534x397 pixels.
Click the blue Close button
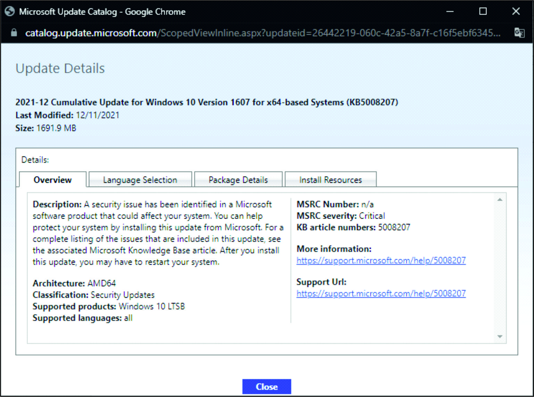(x=267, y=387)
